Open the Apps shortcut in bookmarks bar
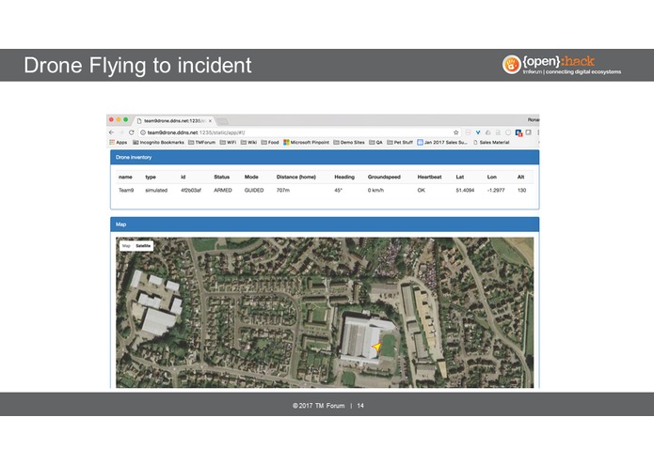Viewport: 654px width, 464px height. coord(118,143)
